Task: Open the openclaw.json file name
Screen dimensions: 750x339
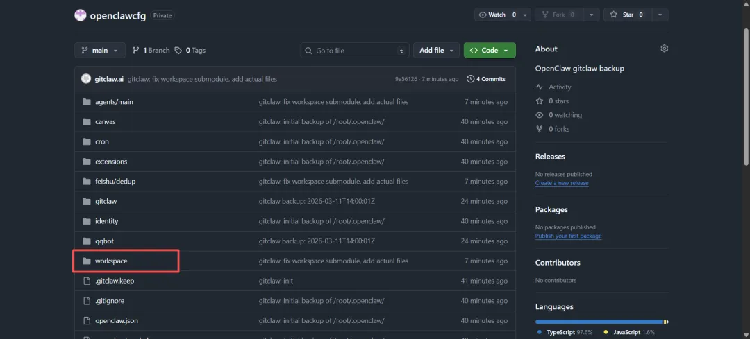Action: pyautogui.click(x=117, y=321)
